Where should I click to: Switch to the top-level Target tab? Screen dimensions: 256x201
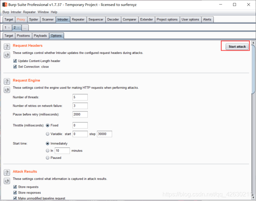(9, 20)
